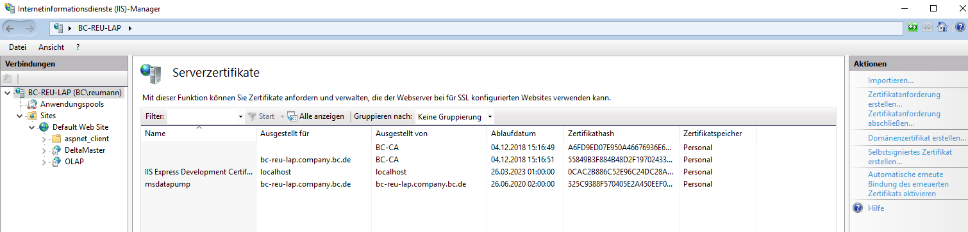Click Domänenzertifikat erstellen... link
The height and width of the screenshot is (232, 968).
click(917, 138)
